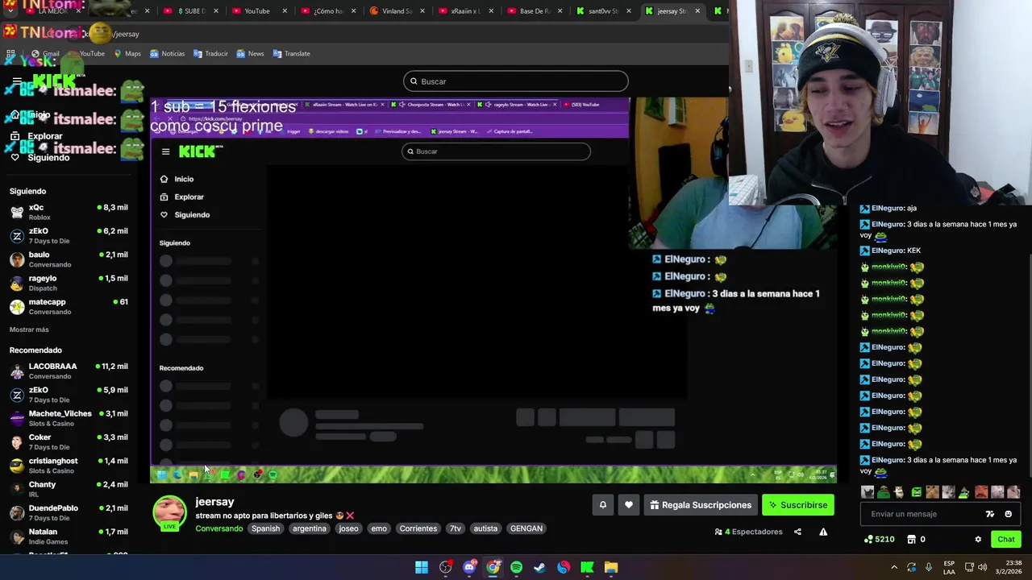Open Natalan recommended channel

[x=69, y=536]
